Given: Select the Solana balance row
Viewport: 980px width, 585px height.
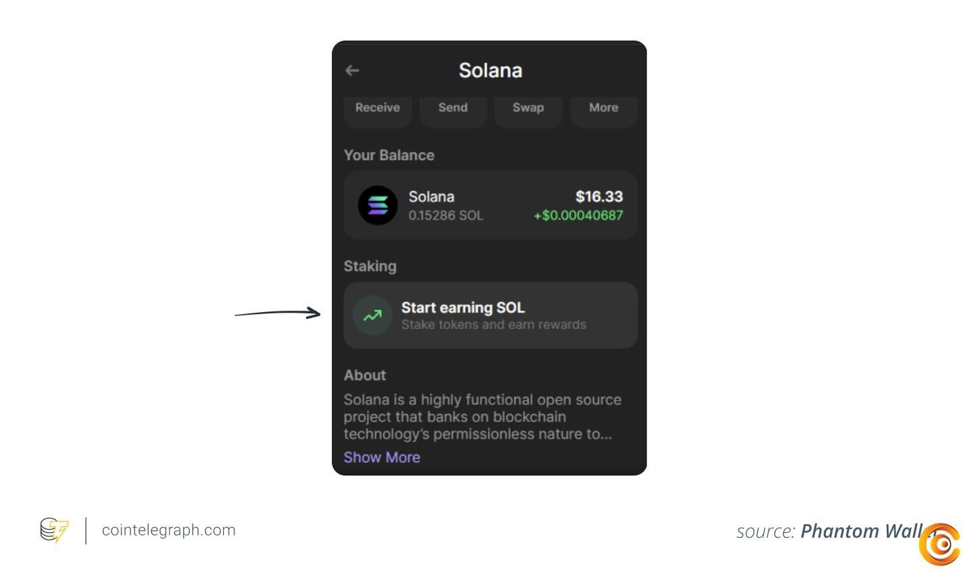Looking at the screenshot, I should click(491, 205).
